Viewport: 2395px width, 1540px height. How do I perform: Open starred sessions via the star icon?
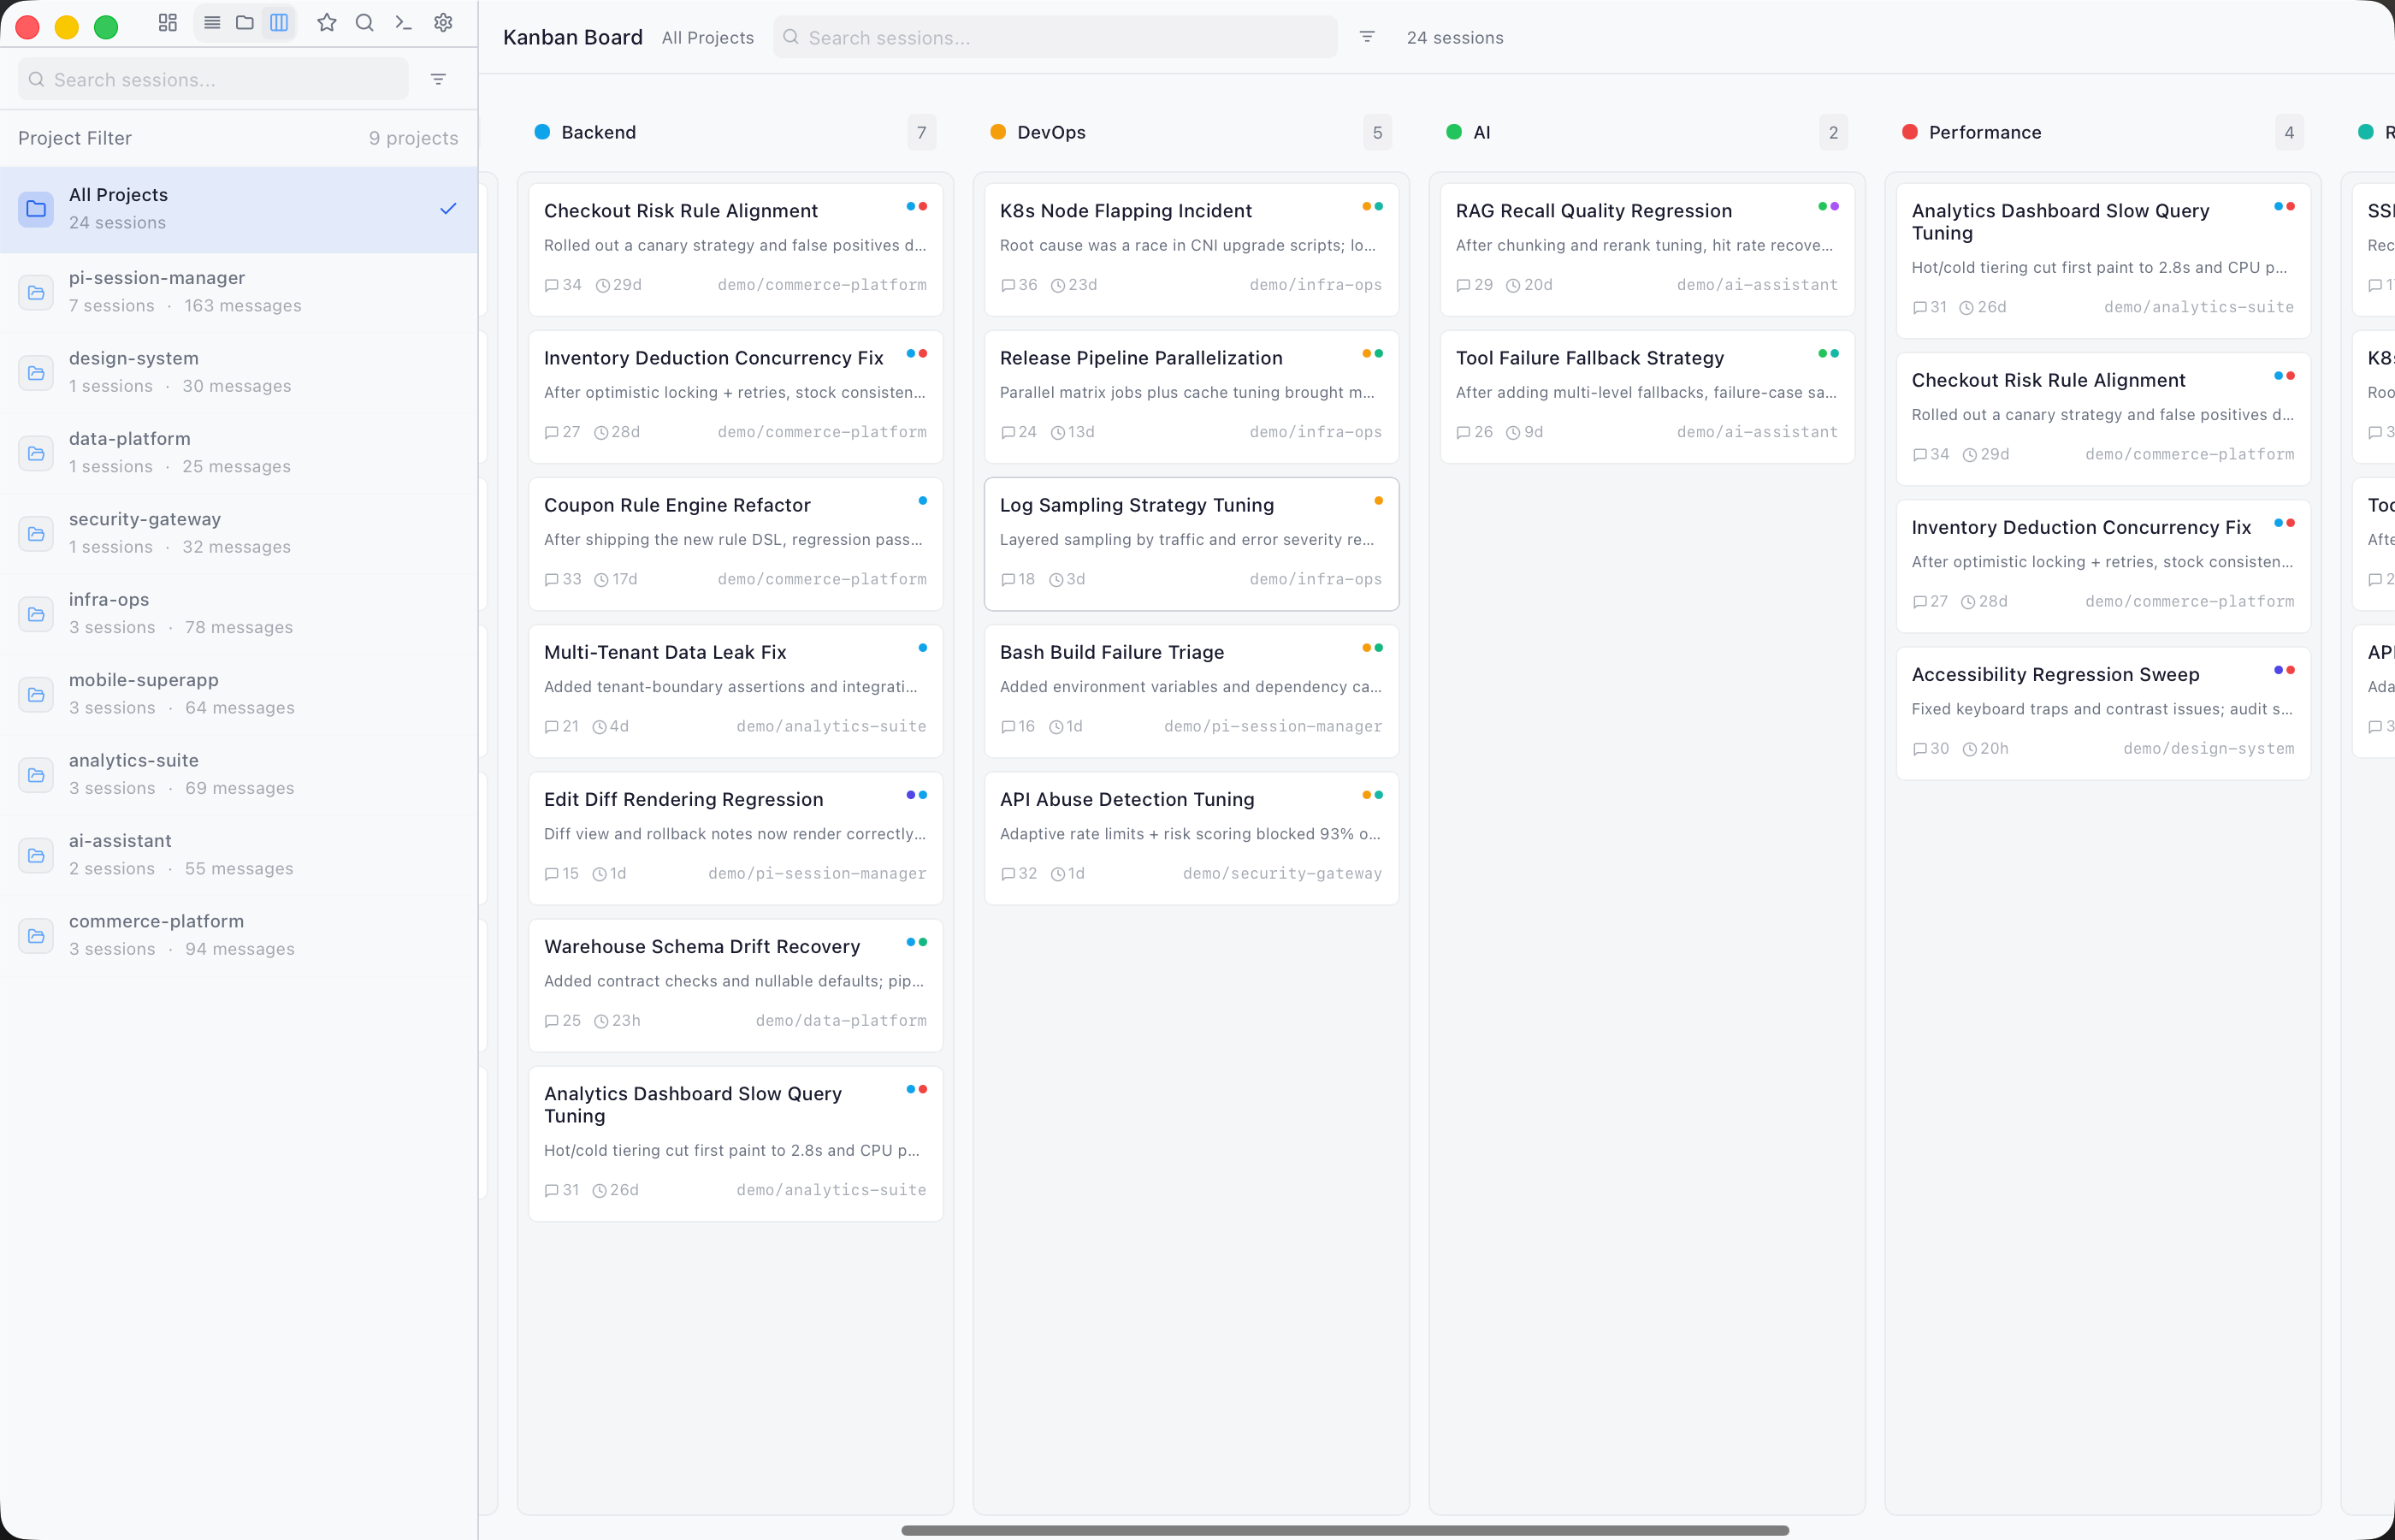click(x=327, y=22)
